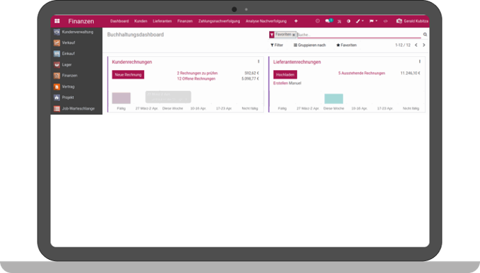Select the Vertrag sidebar icon
The height and width of the screenshot is (273, 480).
click(56, 87)
